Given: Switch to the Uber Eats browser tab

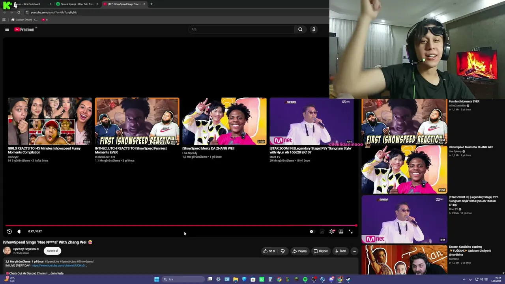Looking at the screenshot, I should [77, 4].
